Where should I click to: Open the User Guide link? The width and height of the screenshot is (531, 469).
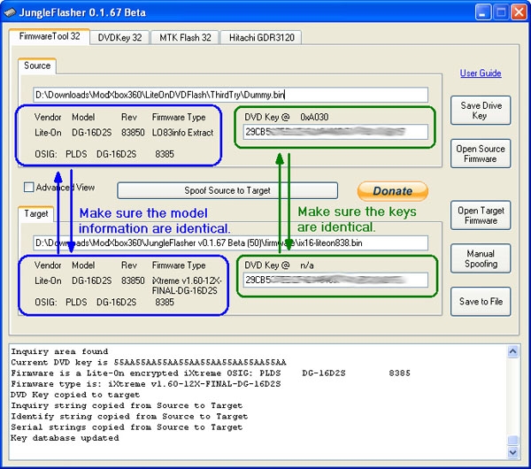coord(481,73)
